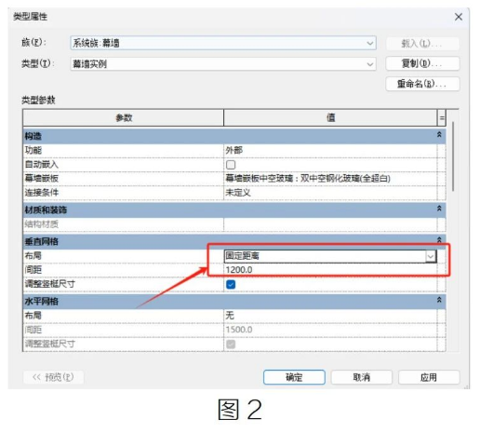
Task: Click horizontal grid 间距 value 1500.0
Action: 330,330
